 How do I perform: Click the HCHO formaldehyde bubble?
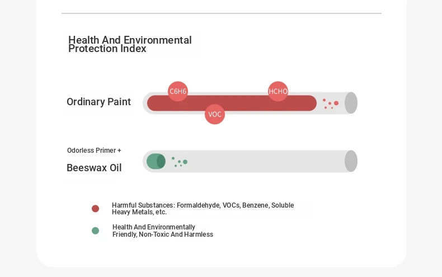point(278,91)
